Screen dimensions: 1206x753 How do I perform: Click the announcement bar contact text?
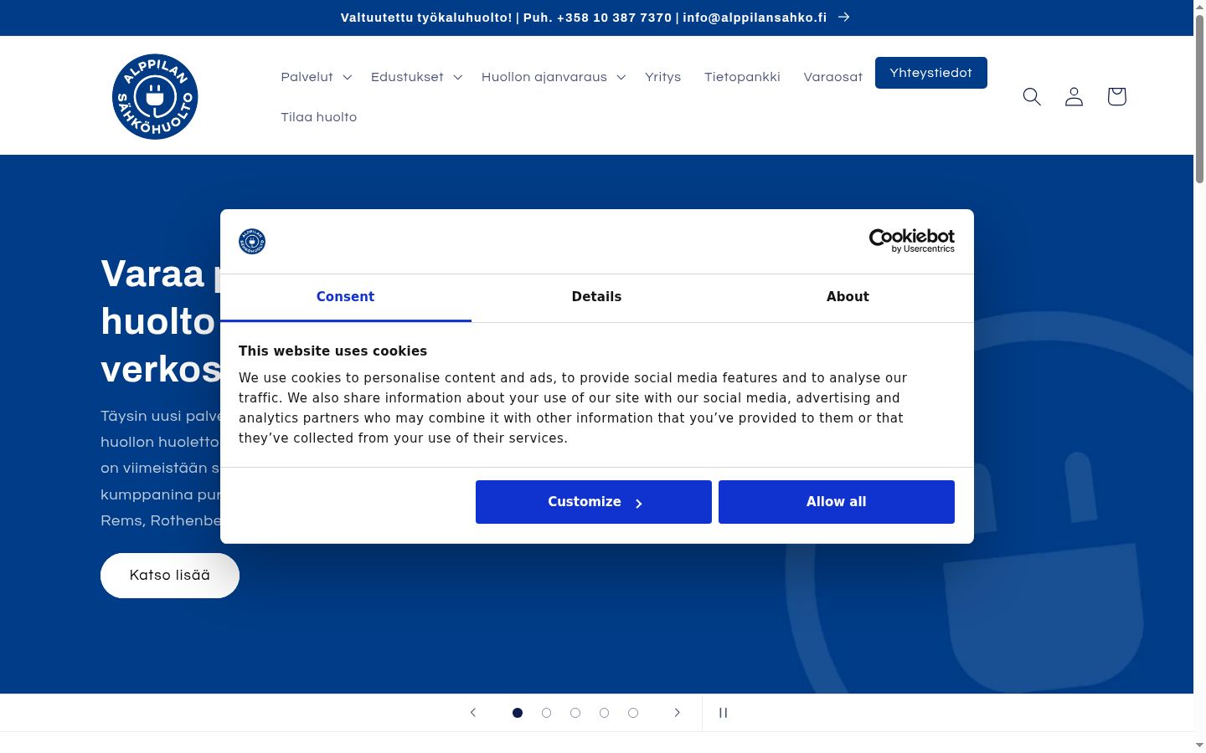(x=584, y=18)
